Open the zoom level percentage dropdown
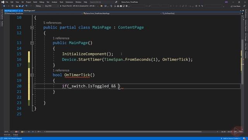This screenshot has width=248, height=140. tap(8, 132)
